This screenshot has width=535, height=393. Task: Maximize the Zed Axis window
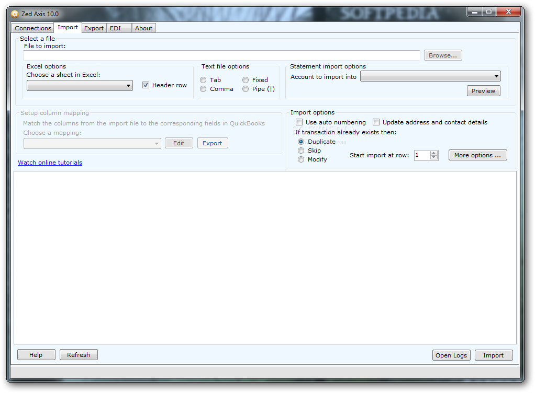tap(489, 12)
